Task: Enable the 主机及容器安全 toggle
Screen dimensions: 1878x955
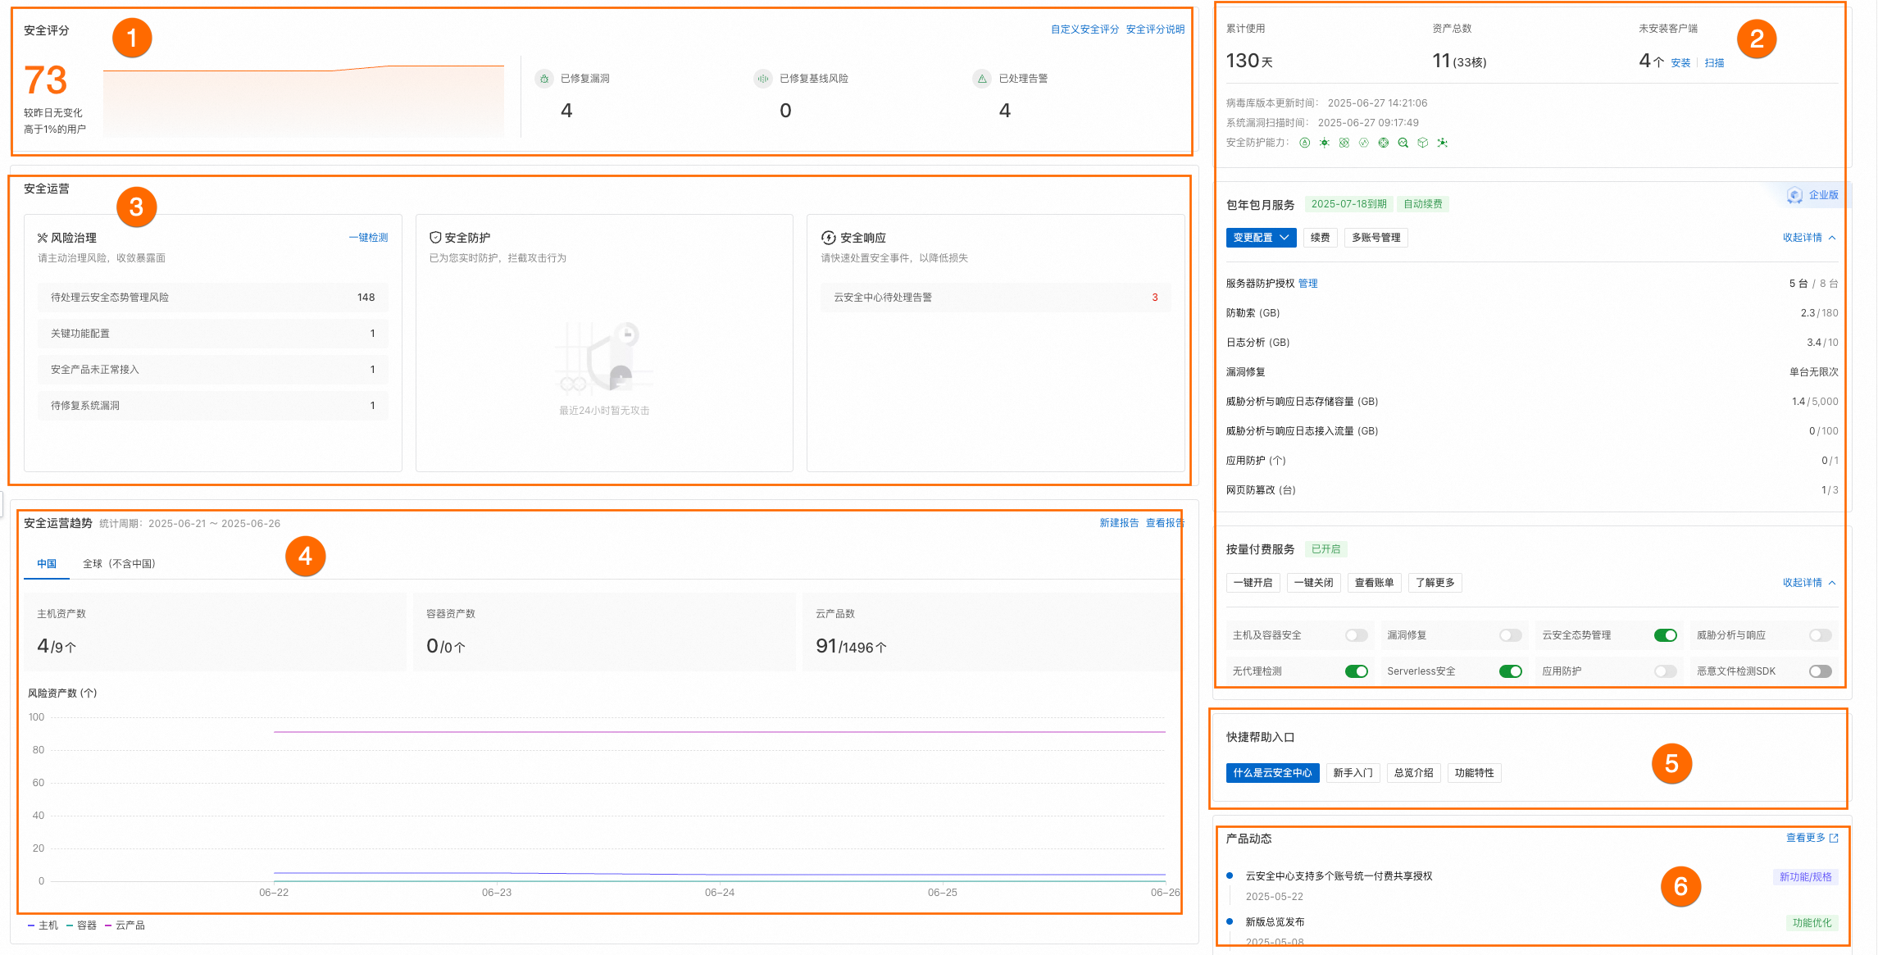Action: coord(1356,635)
